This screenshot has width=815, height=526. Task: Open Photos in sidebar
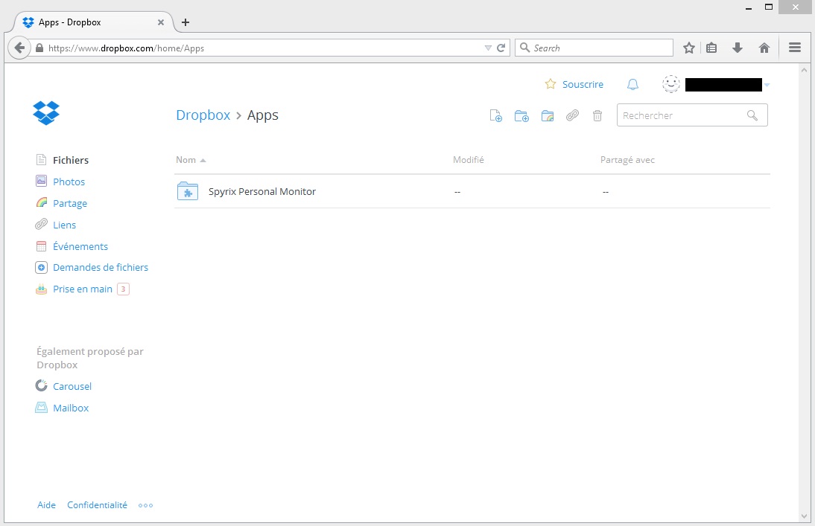(x=69, y=182)
